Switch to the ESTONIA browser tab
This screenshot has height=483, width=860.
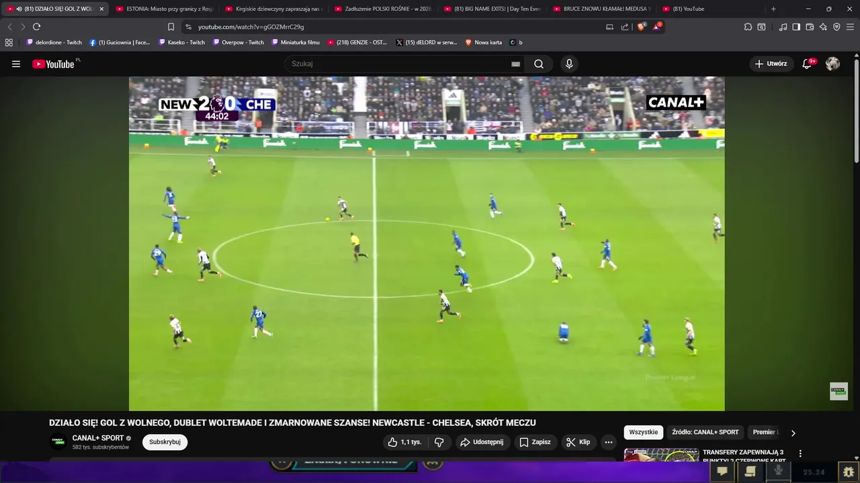(164, 9)
